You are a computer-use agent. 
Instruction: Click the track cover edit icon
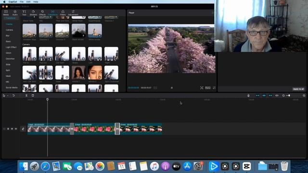point(23,129)
